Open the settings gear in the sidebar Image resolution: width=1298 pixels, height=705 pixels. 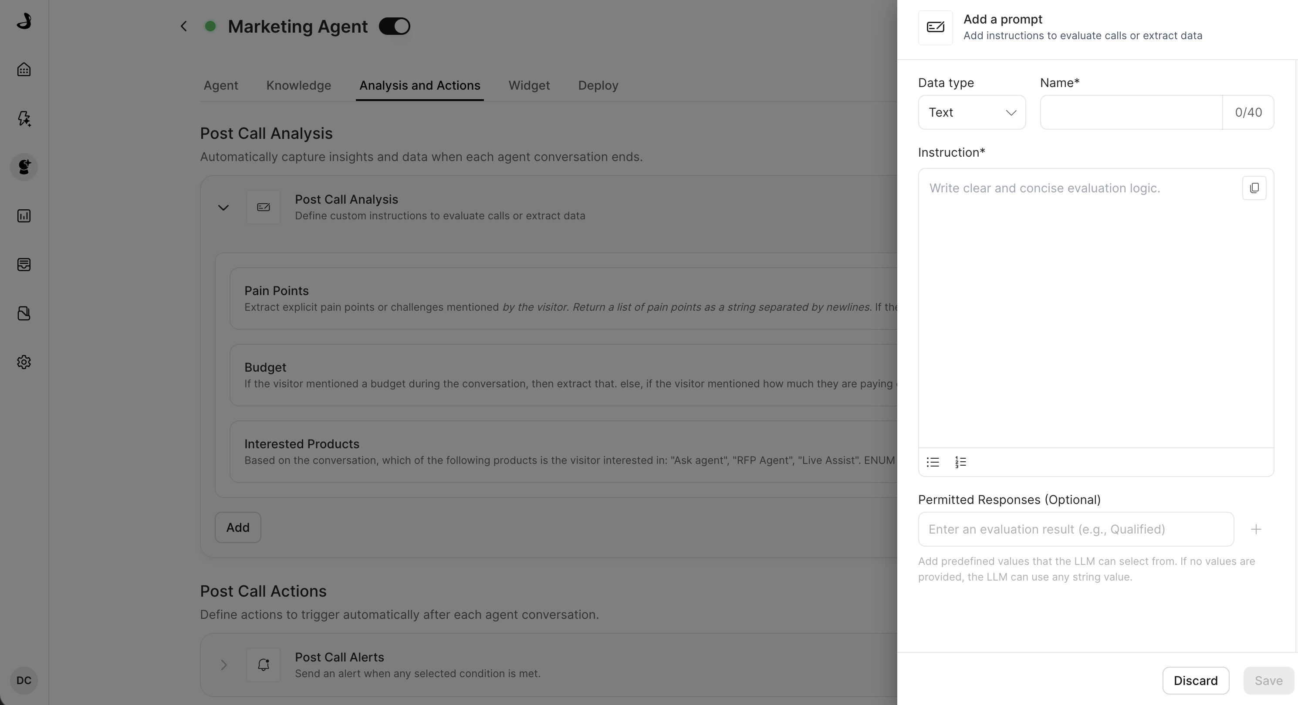pos(24,362)
